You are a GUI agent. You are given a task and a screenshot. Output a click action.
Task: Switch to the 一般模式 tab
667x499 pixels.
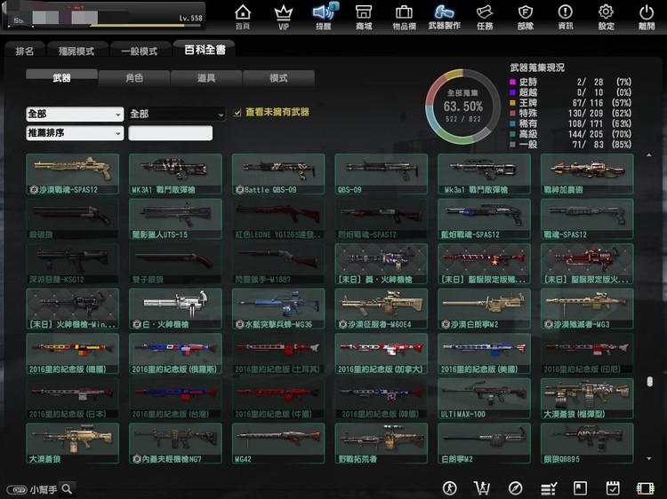[140, 51]
